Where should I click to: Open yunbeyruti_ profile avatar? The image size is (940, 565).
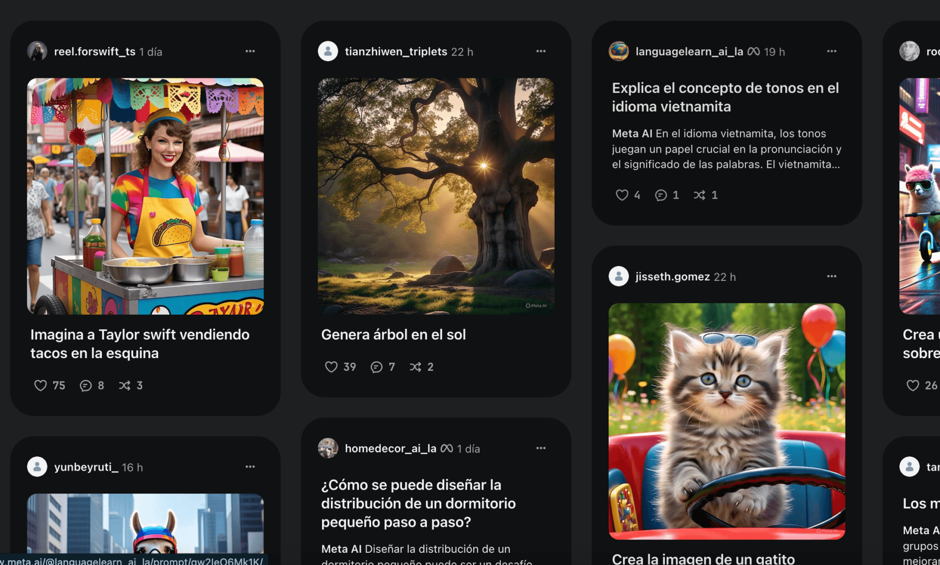(37, 467)
